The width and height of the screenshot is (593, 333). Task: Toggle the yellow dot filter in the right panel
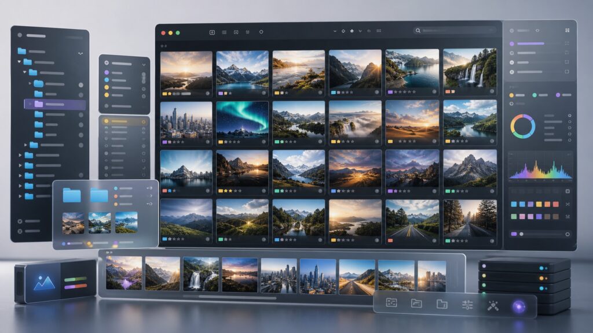tap(511, 95)
